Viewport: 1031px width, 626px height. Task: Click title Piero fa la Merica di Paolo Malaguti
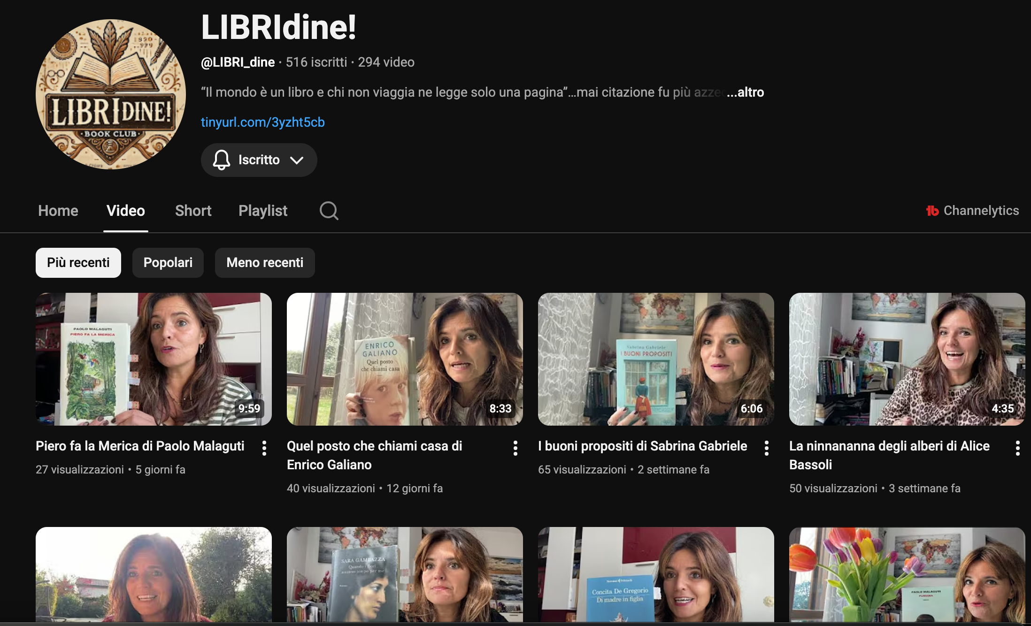coord(140,446)
